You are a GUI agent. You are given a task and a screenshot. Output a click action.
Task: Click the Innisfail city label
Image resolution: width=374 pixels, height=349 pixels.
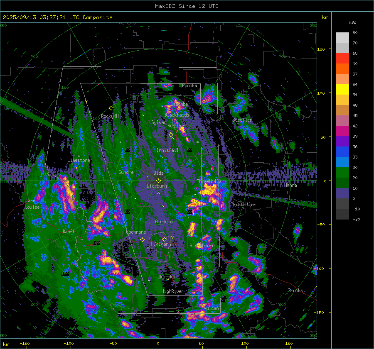(167, 150)
